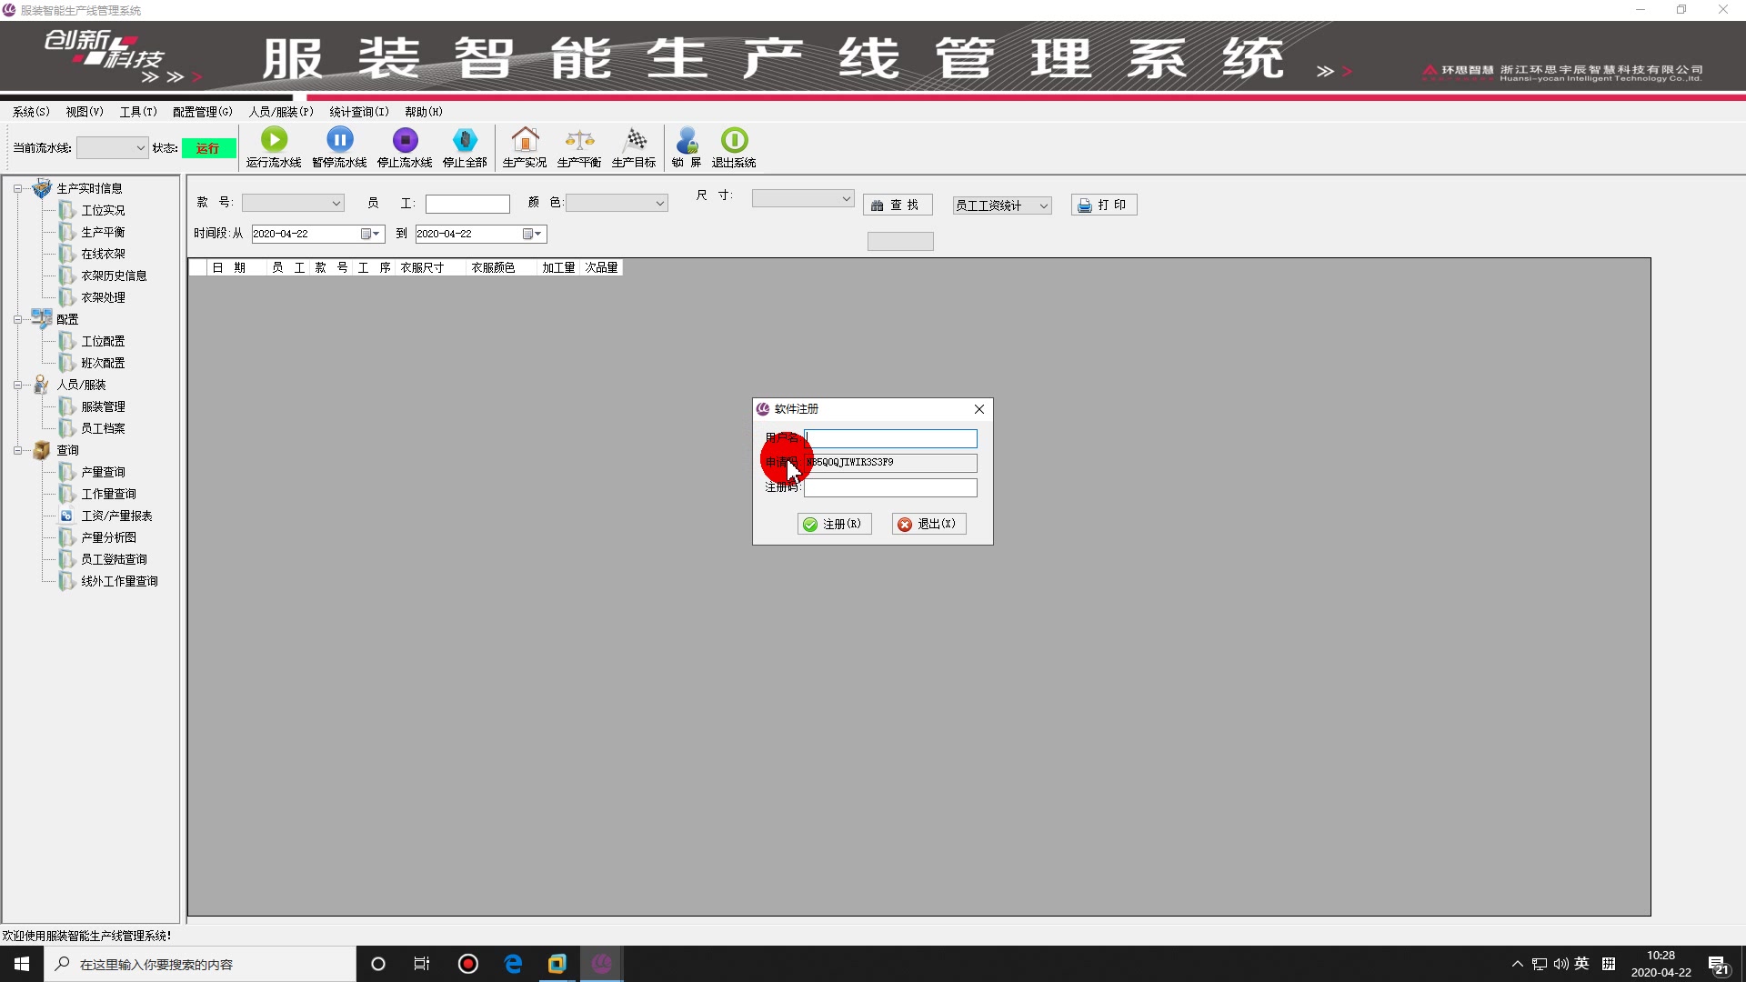Viewport: 1746px width, 982px height.
Task: Open the 员工工资统计 dropdown
Action: pyautogui.click(x=1001, y=205)
